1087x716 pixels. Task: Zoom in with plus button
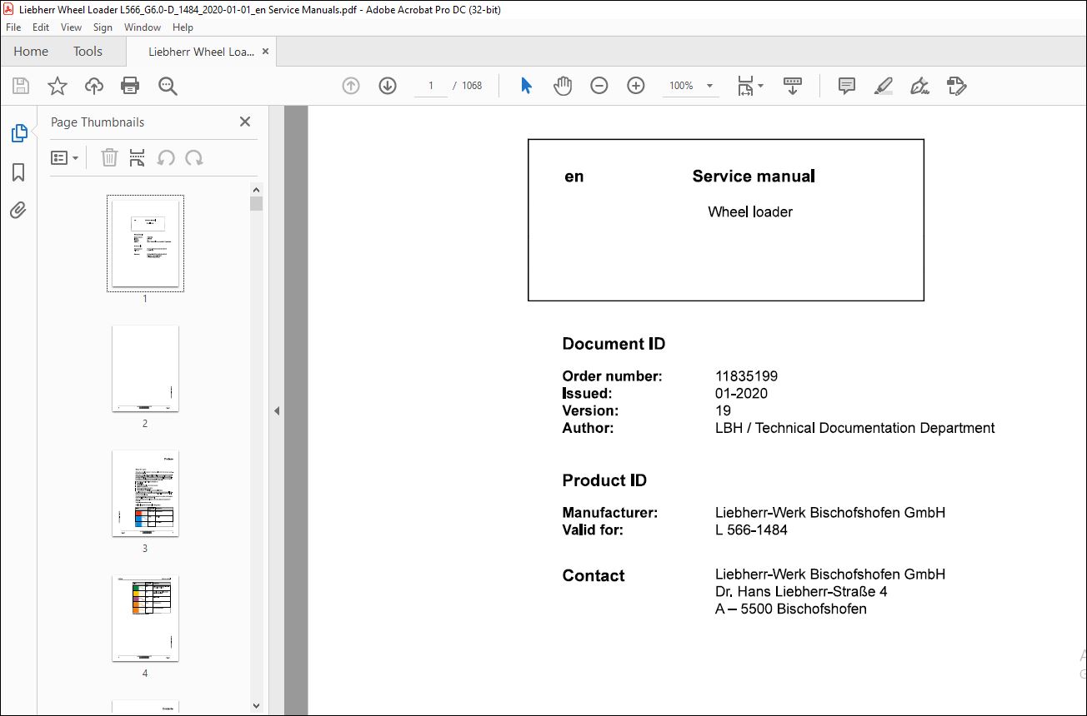pos(636,86)
